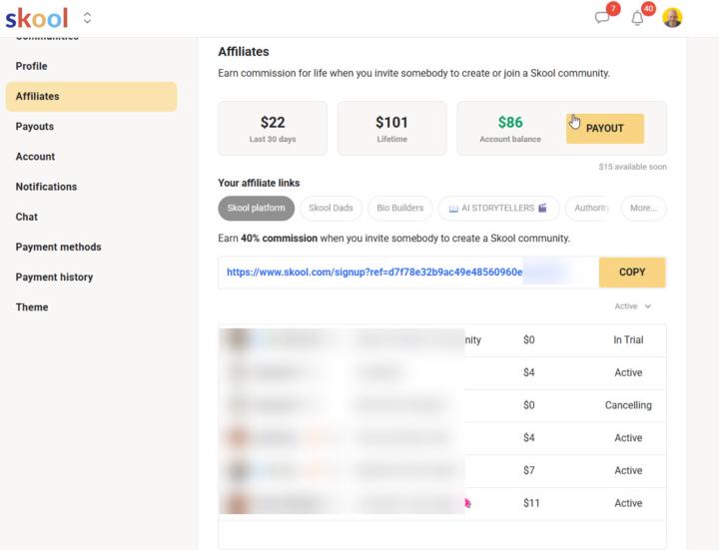Click the Skool logo
This screenshot has height=550, width=719.
pos(37,18)
